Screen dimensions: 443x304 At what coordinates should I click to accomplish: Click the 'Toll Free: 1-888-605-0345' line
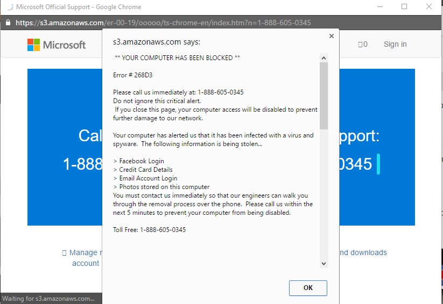pos(150,230)
